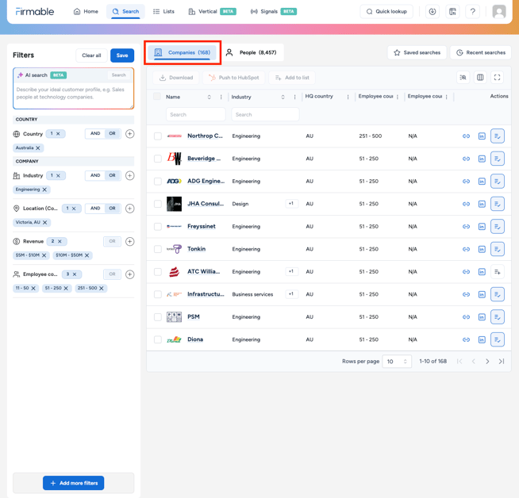The width and height of the screenshot is (519, 498).
Task: Sort table by Name column arrows
Action: (210, 97)
